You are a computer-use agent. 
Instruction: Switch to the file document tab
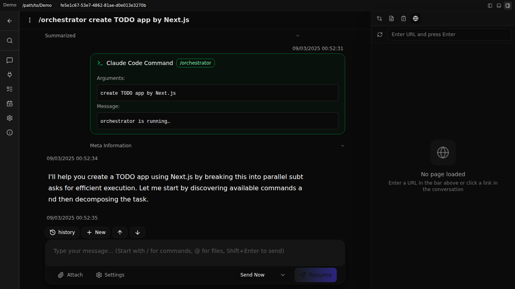pyautogui.click(x=391, y=18)
